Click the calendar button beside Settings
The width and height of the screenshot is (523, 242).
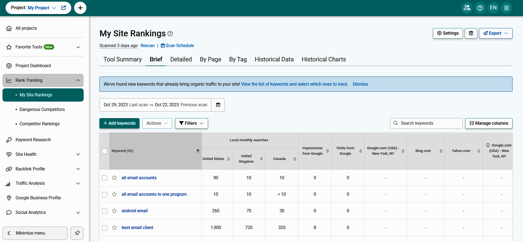[471, 33]
